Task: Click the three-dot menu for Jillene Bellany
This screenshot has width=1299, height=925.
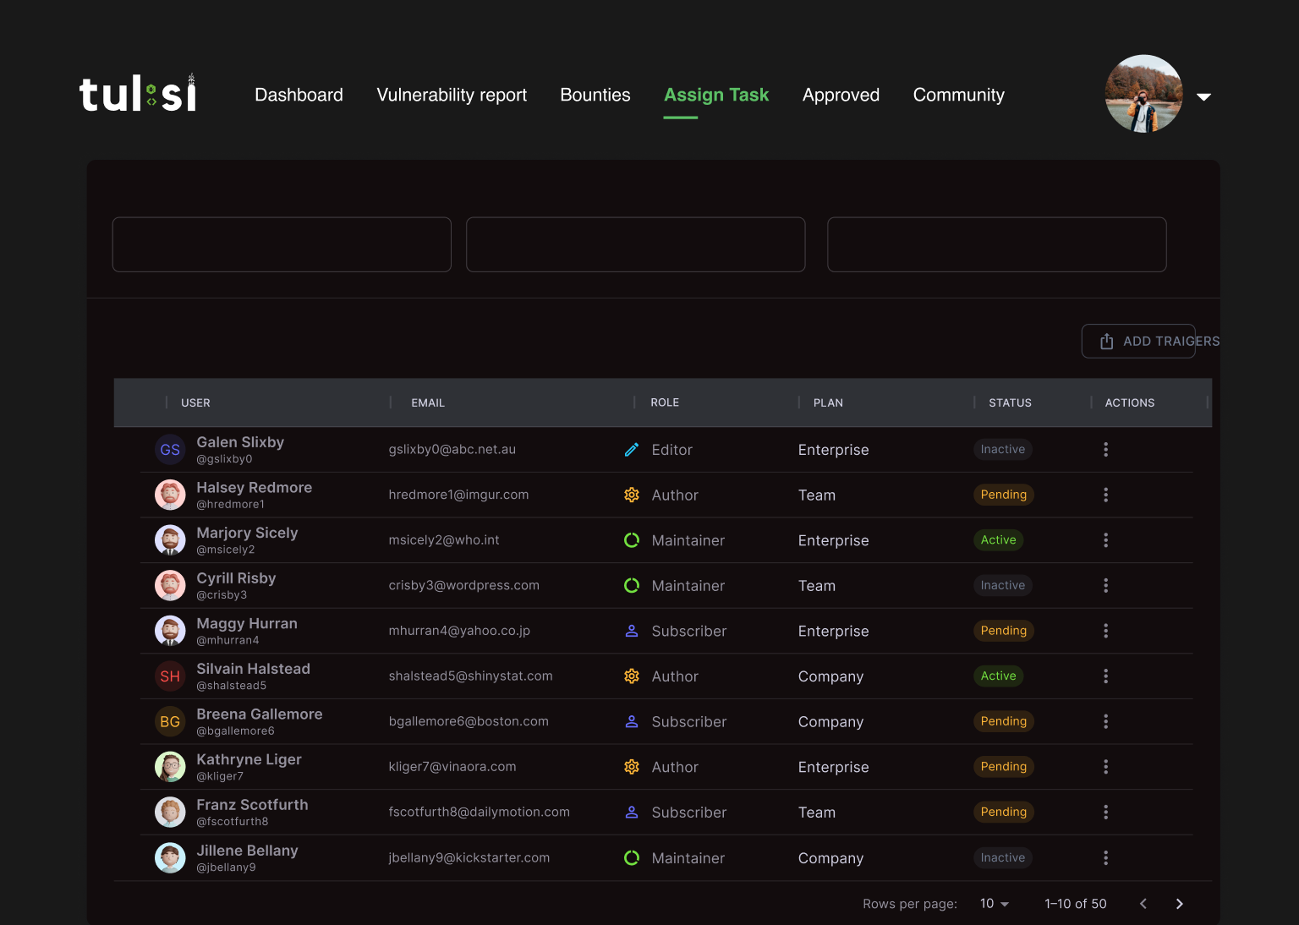Action: tap(1105, 858)
